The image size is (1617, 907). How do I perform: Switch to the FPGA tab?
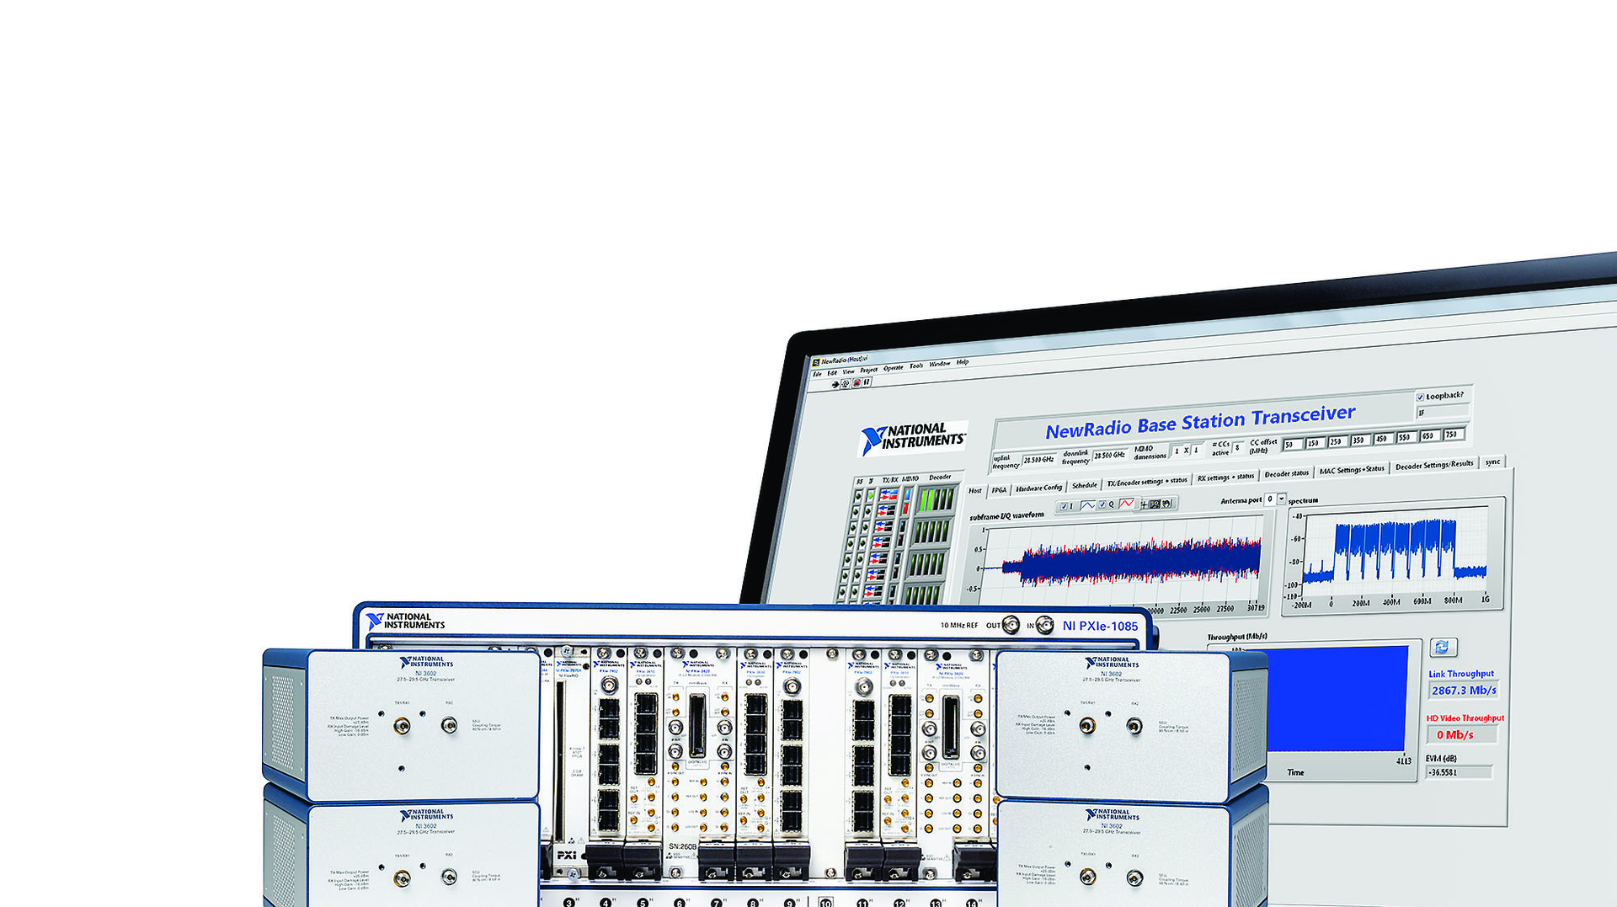[x=999, y=489]
